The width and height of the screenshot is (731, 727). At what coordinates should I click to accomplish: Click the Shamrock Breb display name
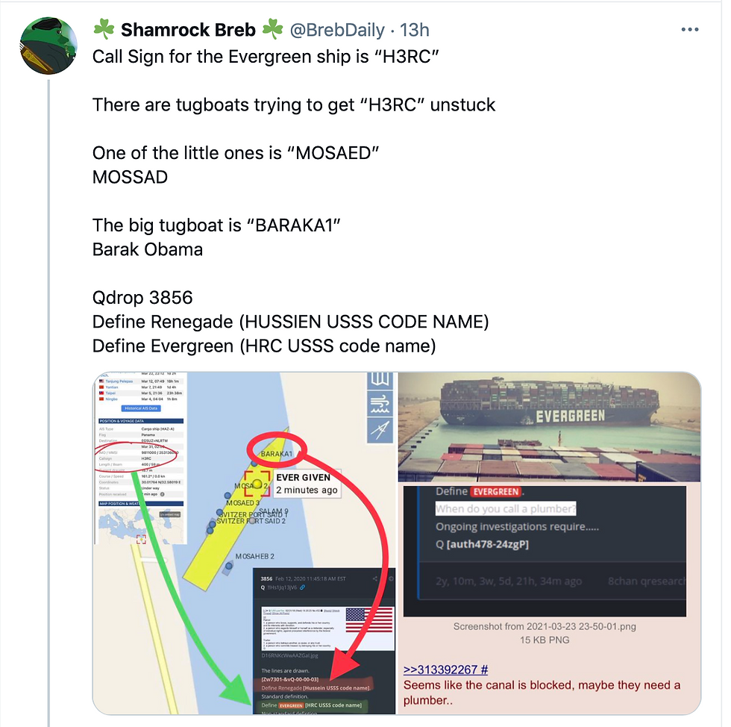[188, 30]
